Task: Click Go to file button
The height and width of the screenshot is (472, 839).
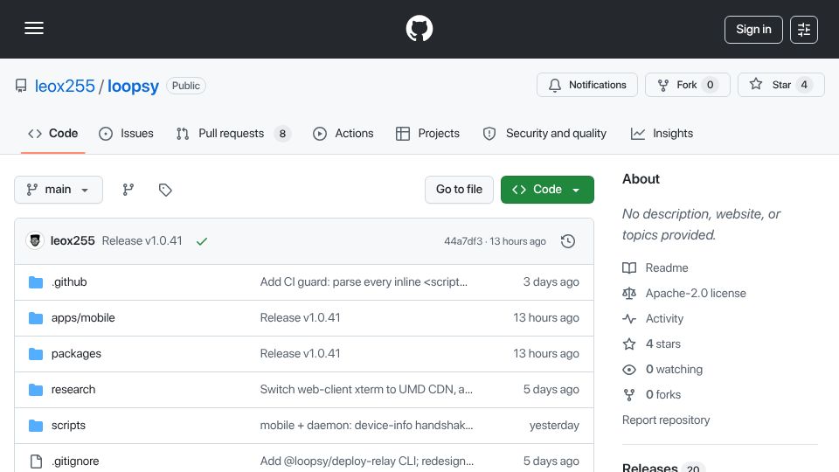Action: point(459,190)
